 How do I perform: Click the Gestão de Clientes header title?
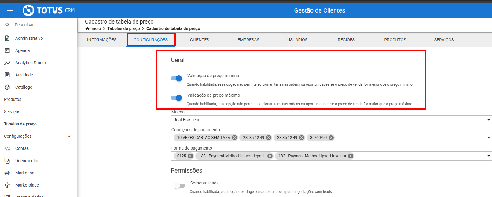pyautogui.click(x=320, y=10)
